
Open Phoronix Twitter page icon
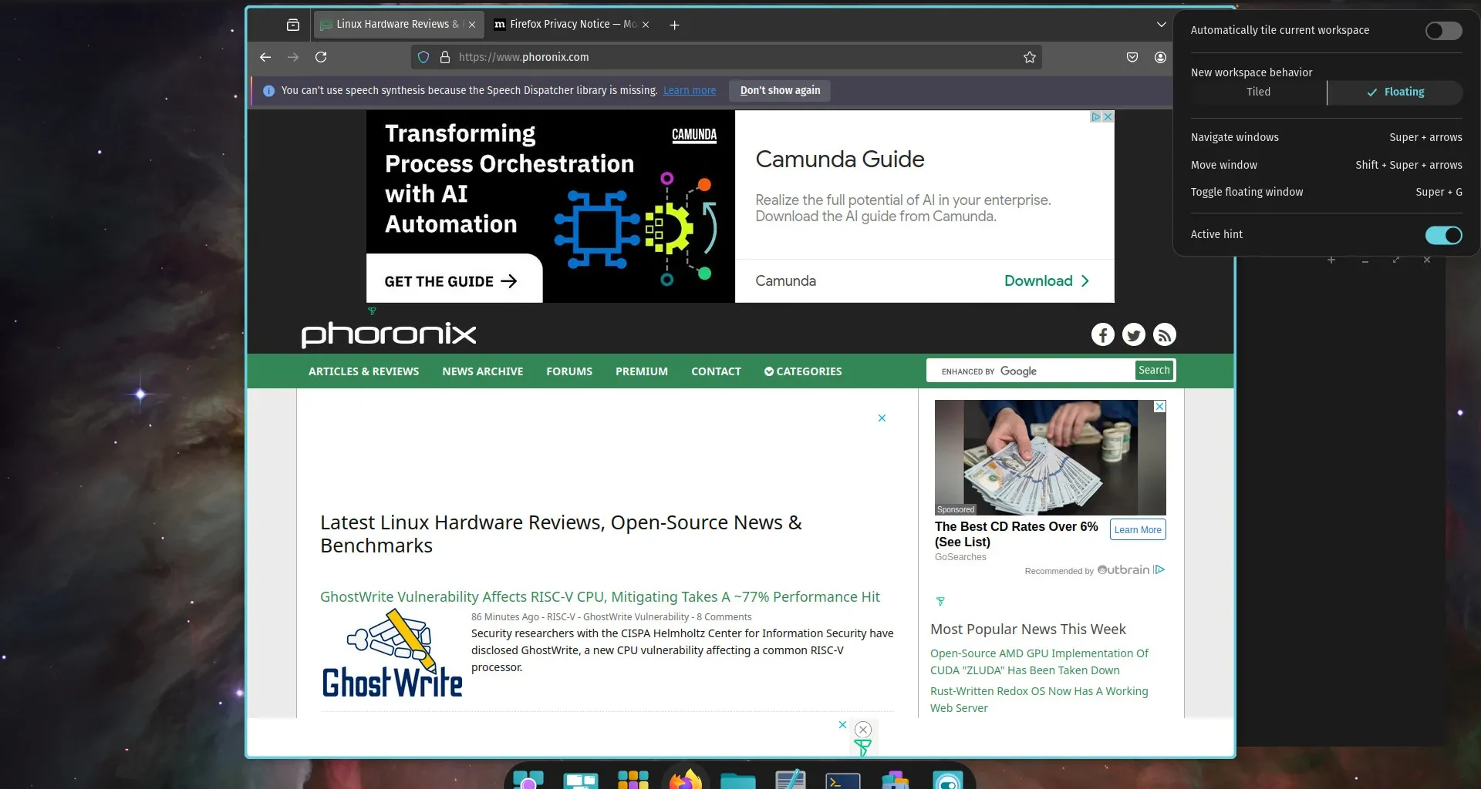[1133, 334]
